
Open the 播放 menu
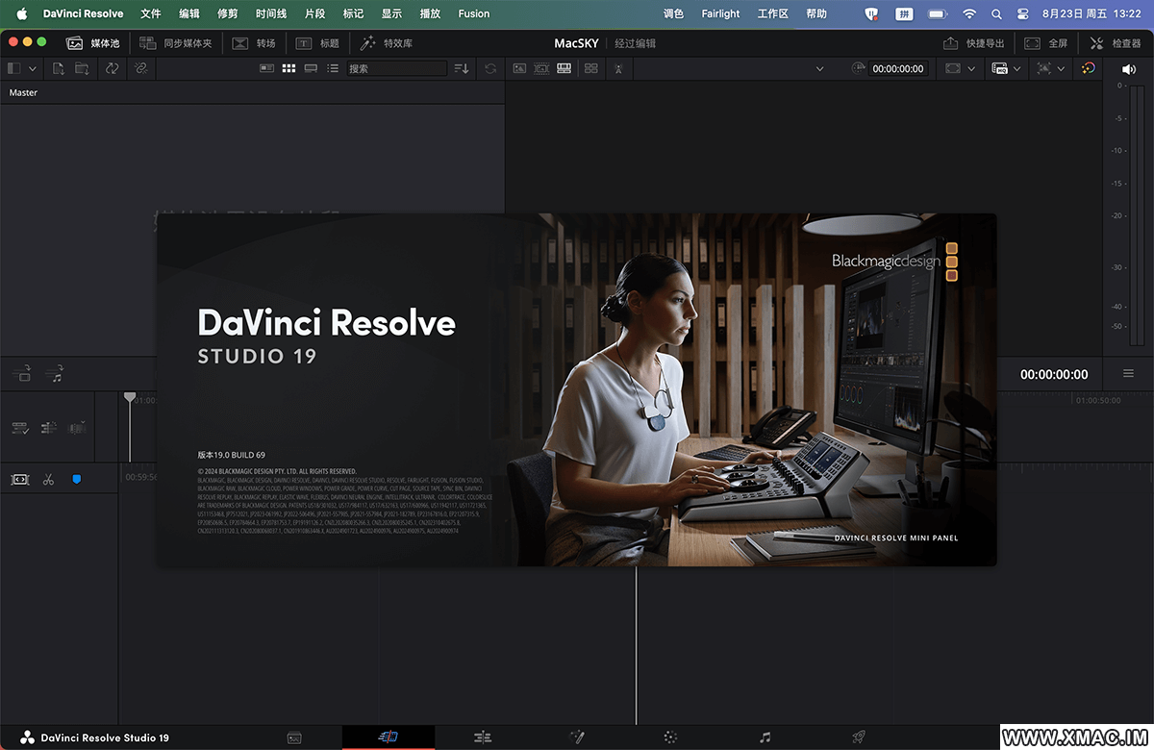tap(430, 13)
